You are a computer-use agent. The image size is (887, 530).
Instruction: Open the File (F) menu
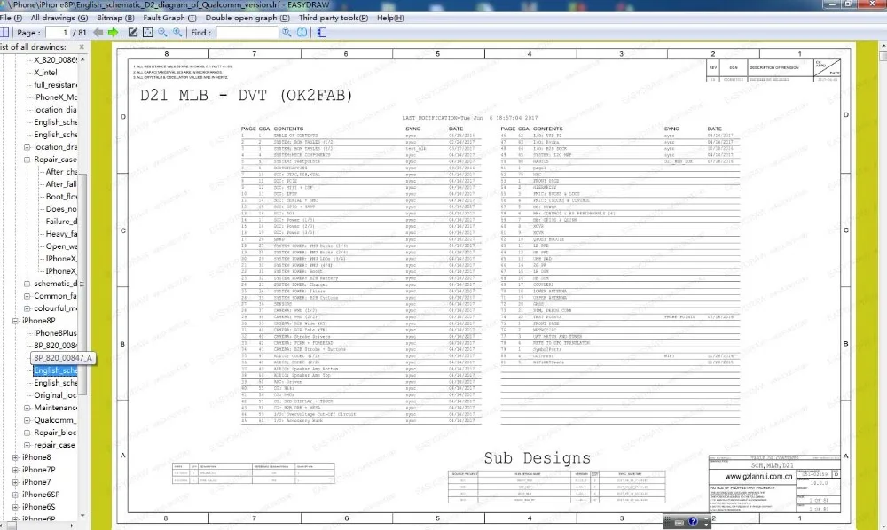(11, 18)
